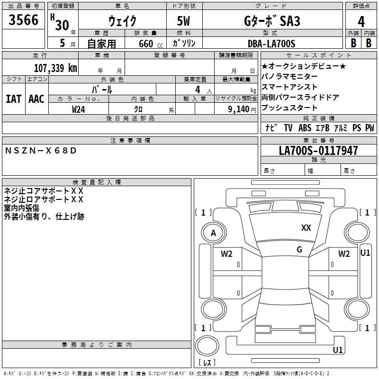Select the lot number 3566

pos(23,19)
